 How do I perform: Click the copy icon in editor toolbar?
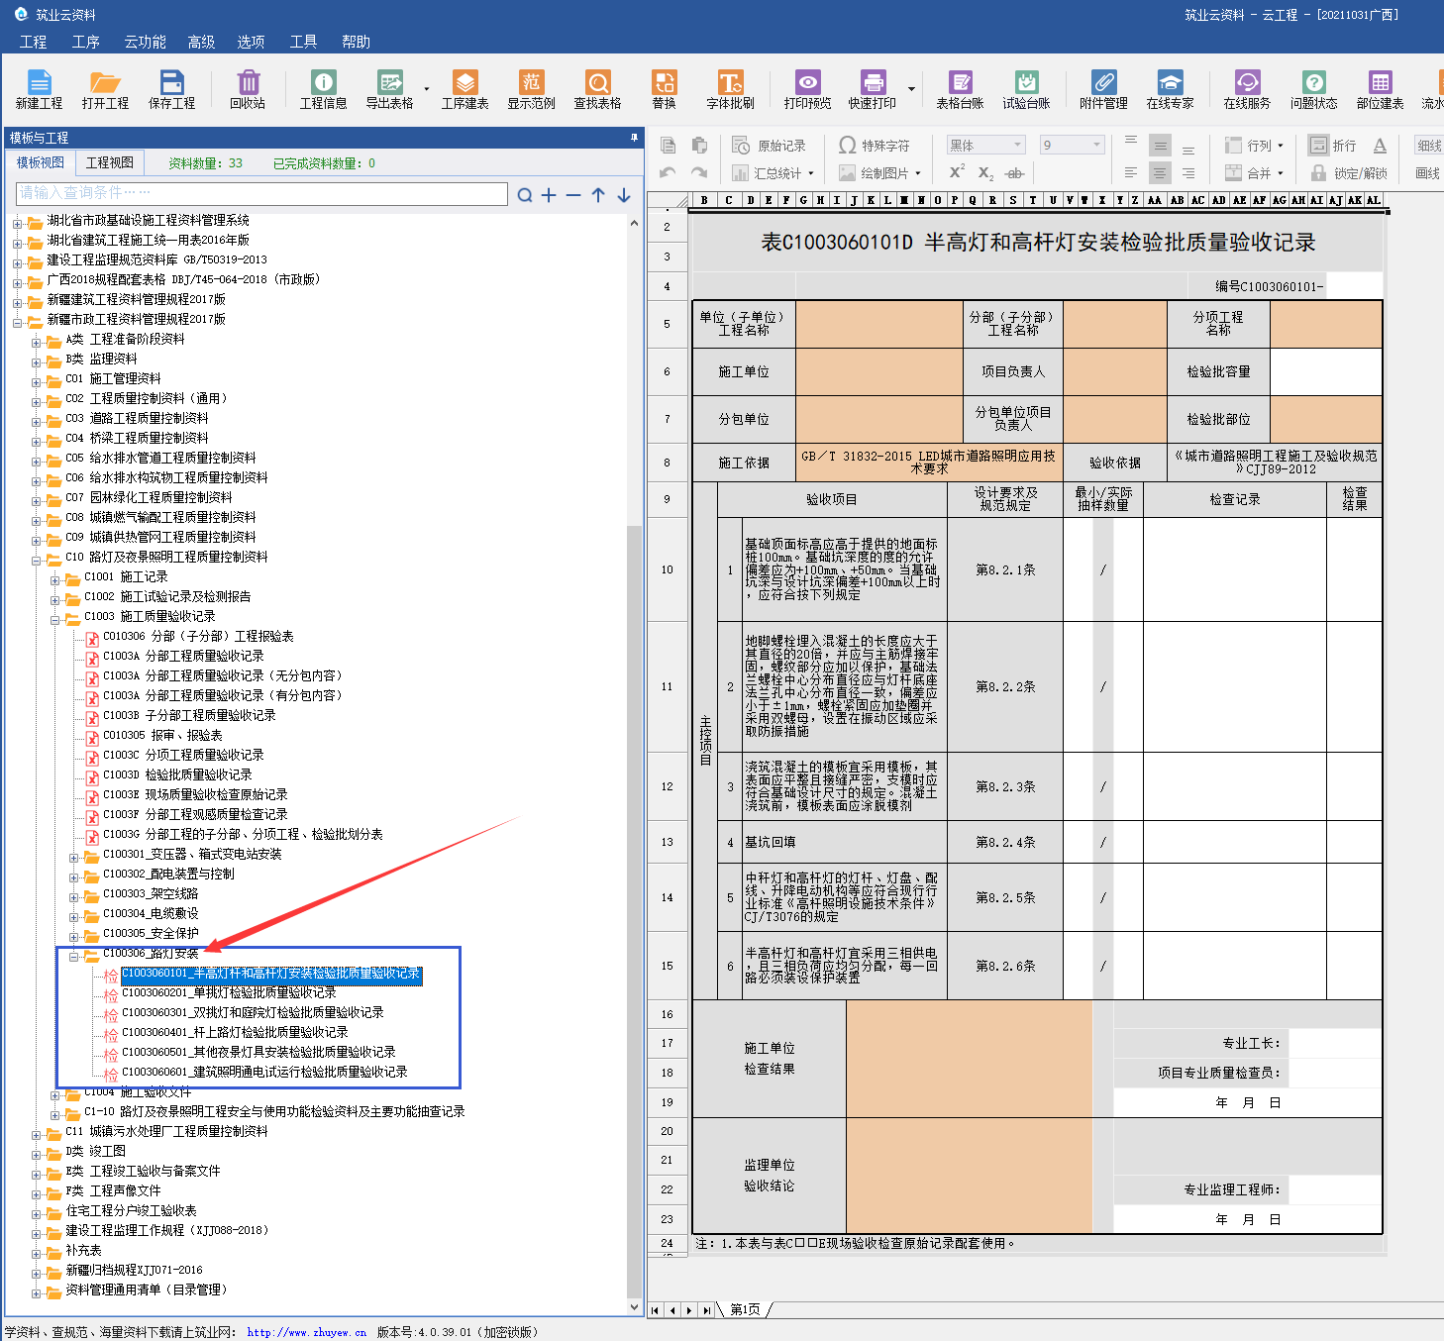click(669, 146)
